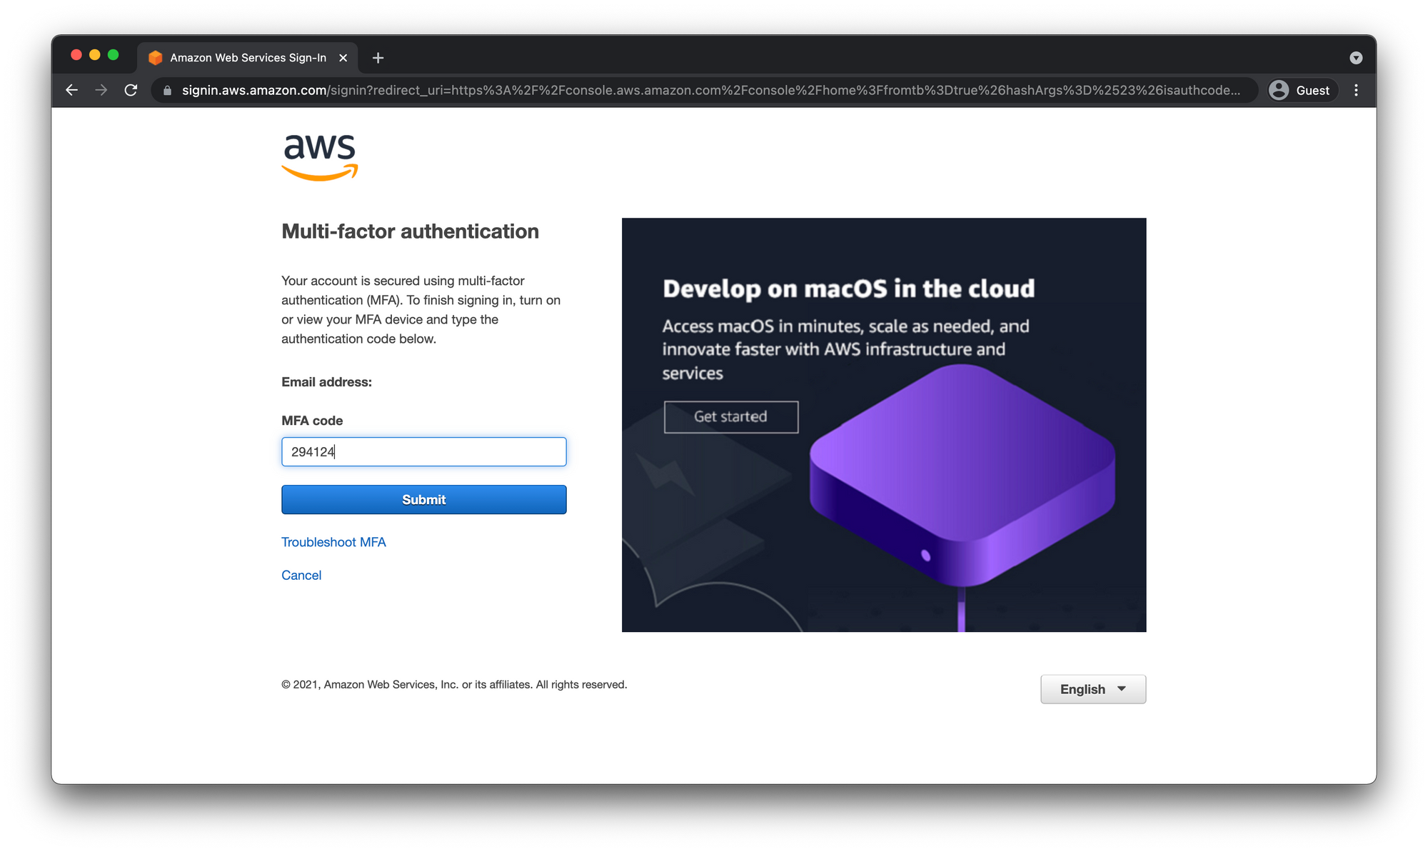1428x852 pixels.
Task: Click the purple Mac mini banner image
Action: (x=961, y=475)
